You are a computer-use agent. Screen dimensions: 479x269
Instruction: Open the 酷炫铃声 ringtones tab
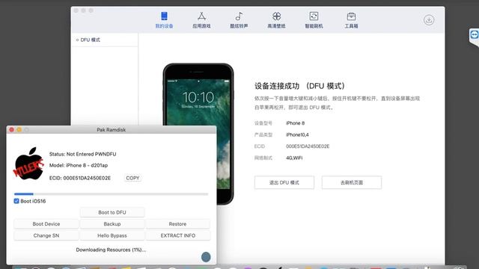(239, 20)
